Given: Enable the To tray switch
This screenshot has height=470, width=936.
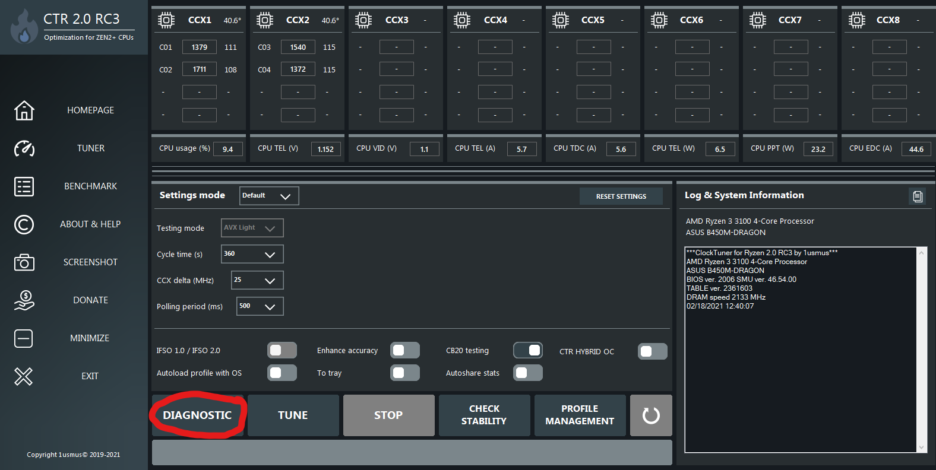Looking at the screenshot, I should [x=405, y=373].
